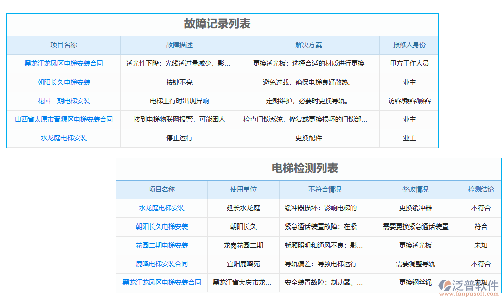Click the 使用单位 column header
Screen dimensions: 504x302
(243, 190)
